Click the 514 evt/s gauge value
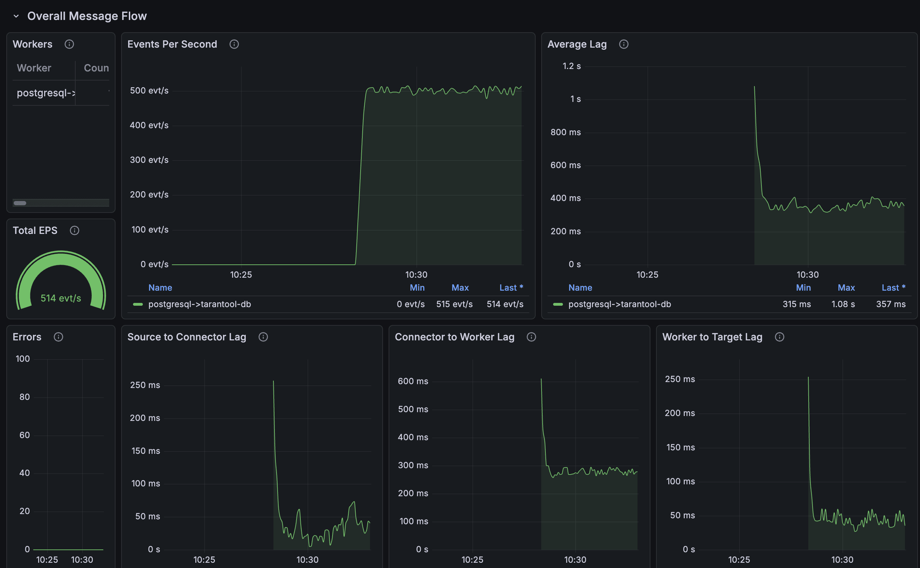This screenshot has height=568, width=920. click(x=61, y=298)
